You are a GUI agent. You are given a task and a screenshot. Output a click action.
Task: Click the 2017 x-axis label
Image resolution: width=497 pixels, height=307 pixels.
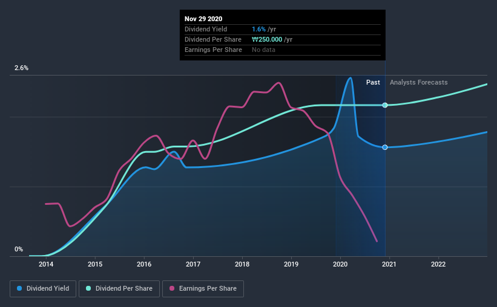(193, 264)
